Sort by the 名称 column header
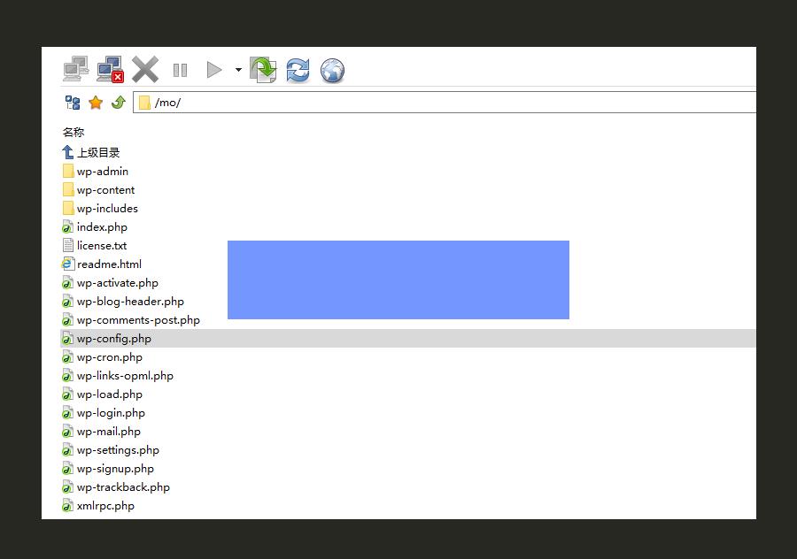797x559 pixels. pyautogui.click(x=74, y=133)
